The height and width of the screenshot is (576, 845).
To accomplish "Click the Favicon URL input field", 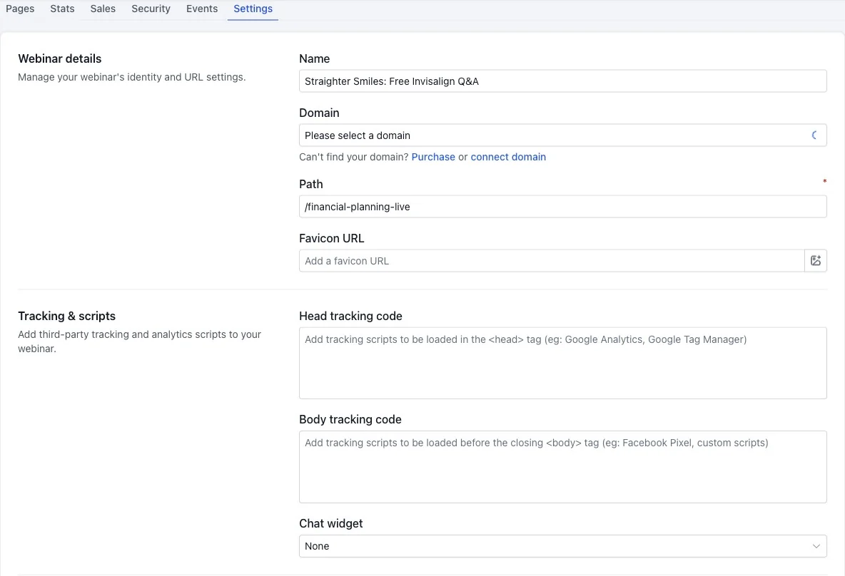I will 551,260.
